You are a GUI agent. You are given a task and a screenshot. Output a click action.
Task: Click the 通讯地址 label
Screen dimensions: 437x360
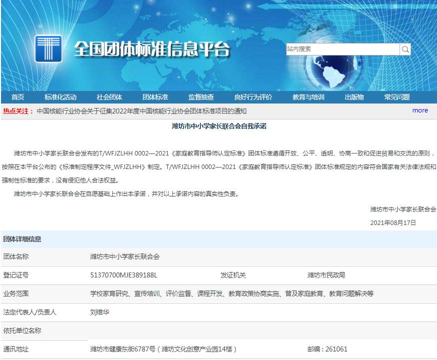point(16,349)
